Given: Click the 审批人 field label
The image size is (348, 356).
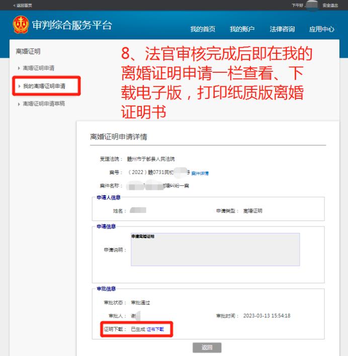Looking at the screenshot, I should click(x=117, y=316).
